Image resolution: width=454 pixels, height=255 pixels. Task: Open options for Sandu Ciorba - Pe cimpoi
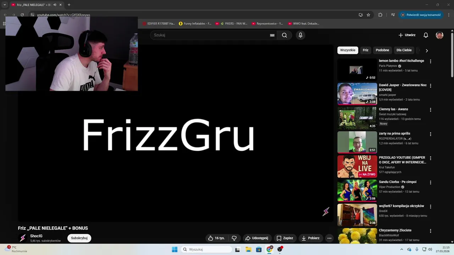pos(431,182)
